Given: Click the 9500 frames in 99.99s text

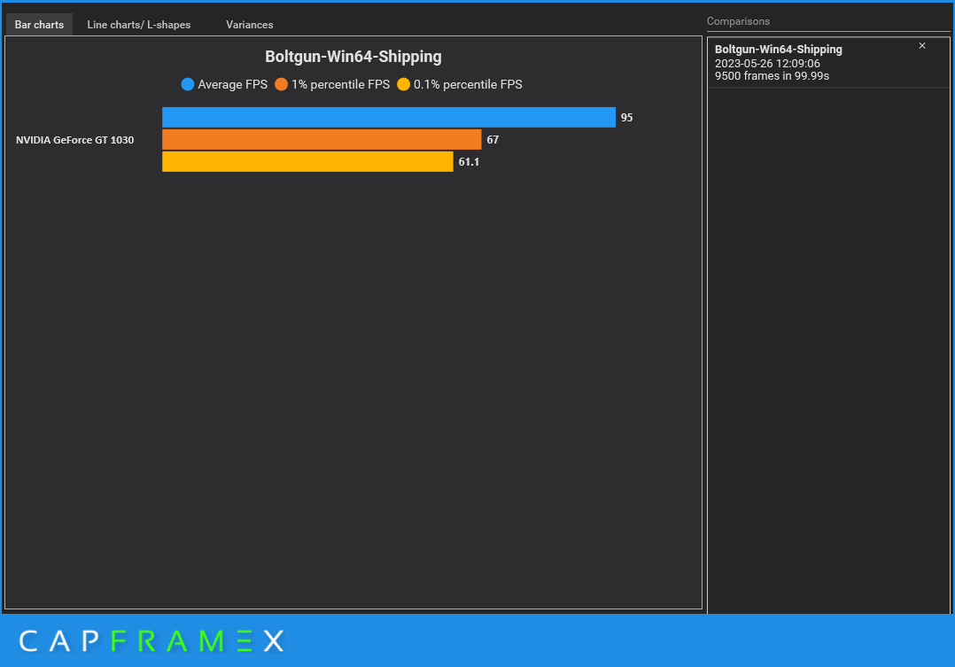Looking at the screenshot, I should 772,76.
